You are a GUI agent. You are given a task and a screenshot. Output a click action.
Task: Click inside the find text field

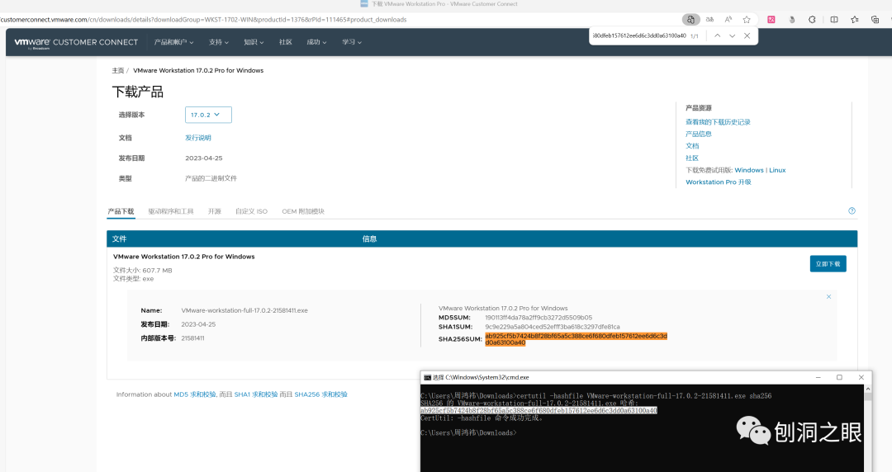coord(638,35)
